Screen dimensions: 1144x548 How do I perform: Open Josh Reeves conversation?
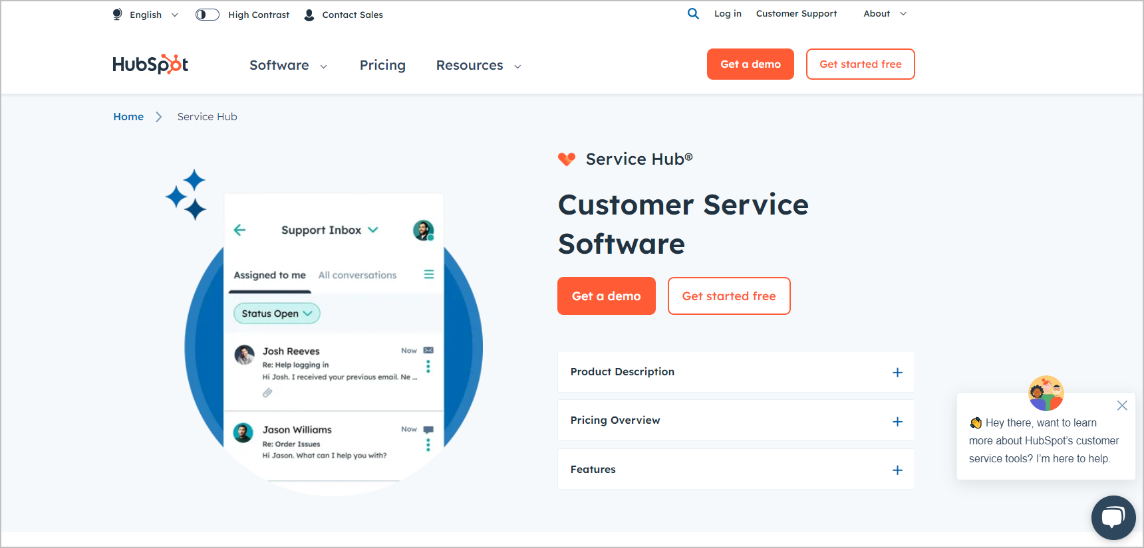point(334,371)
